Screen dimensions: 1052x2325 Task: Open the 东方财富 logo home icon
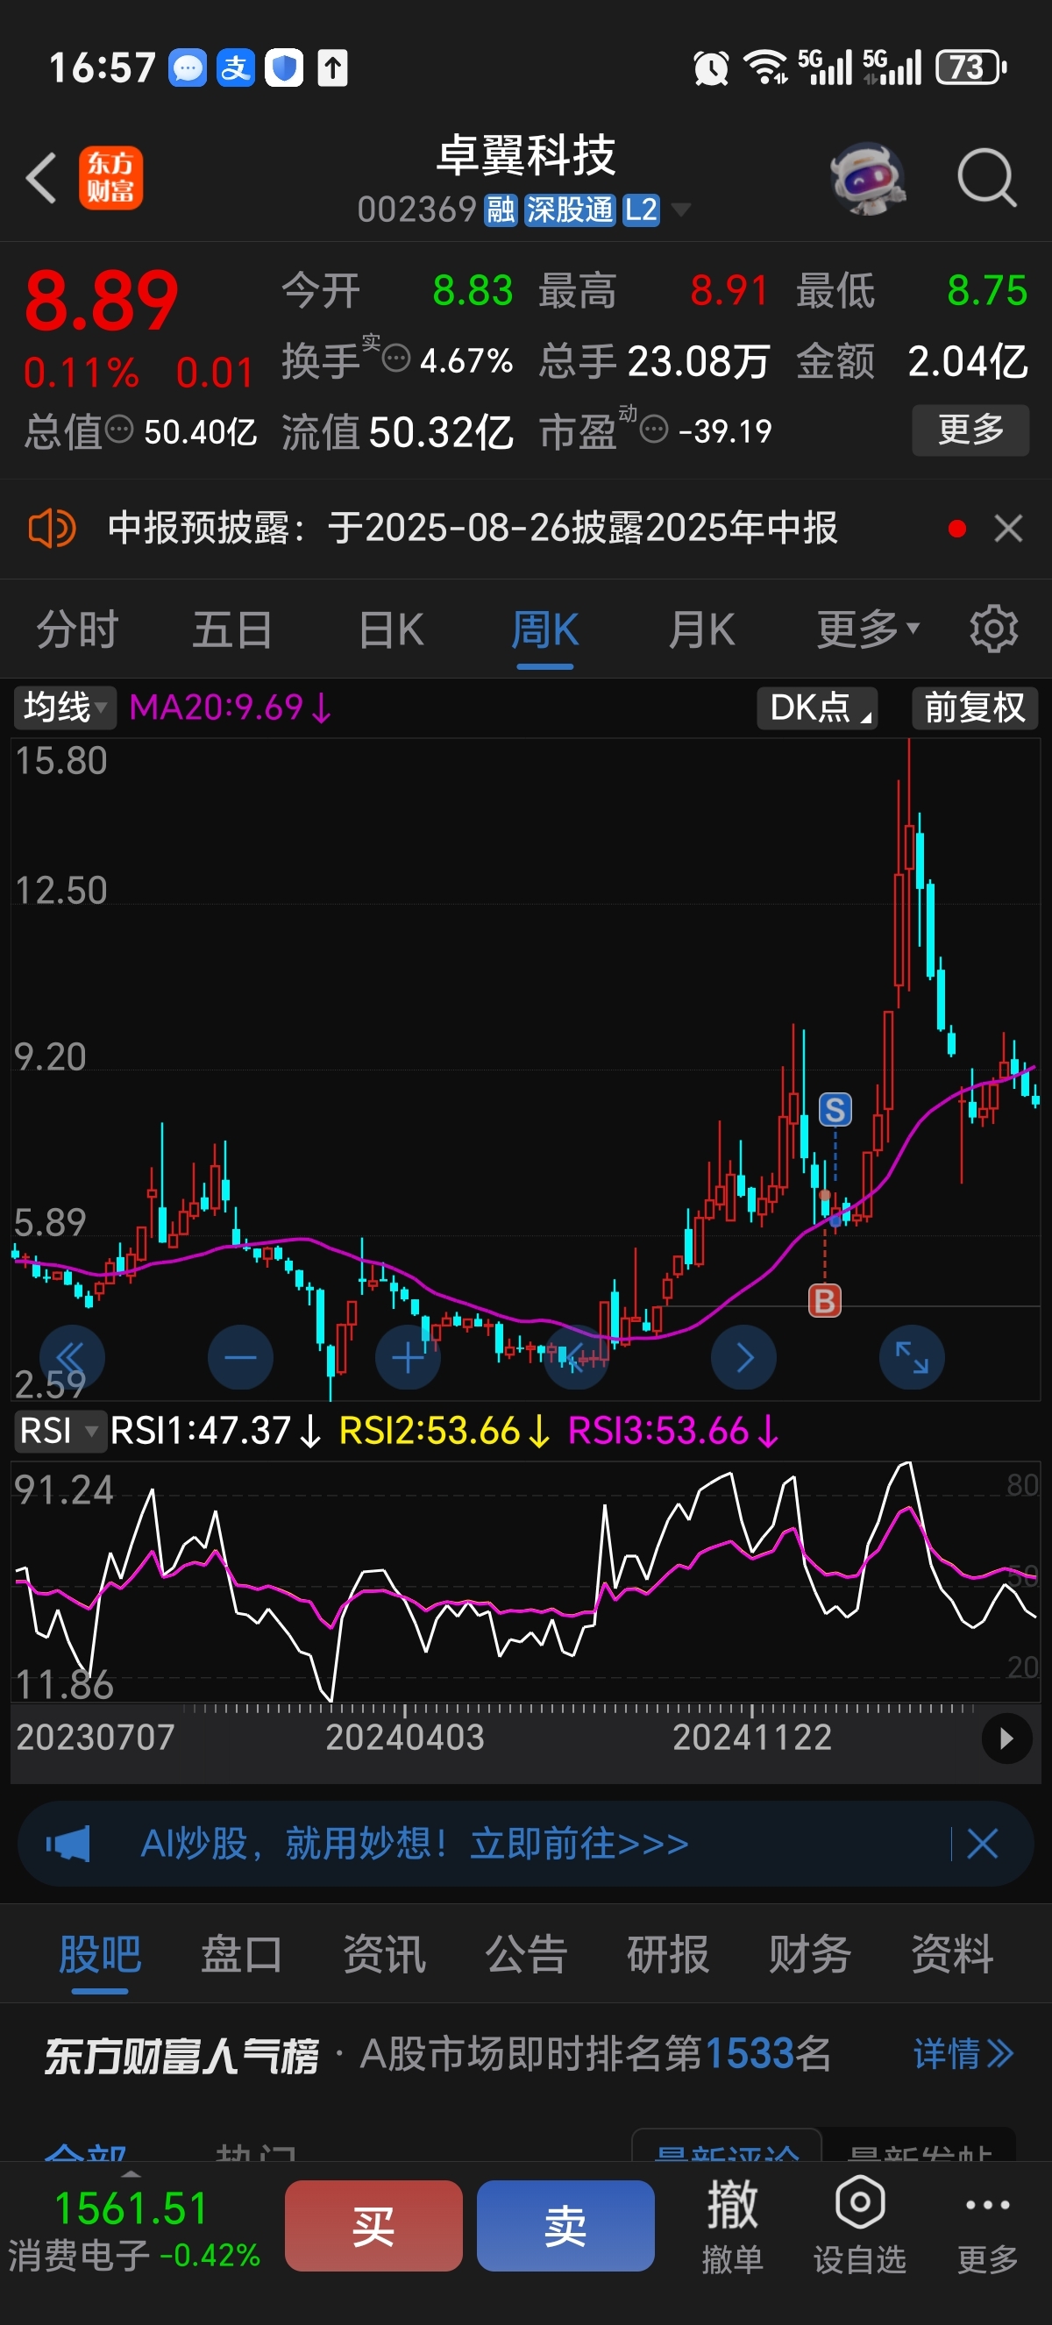[110, 178]
